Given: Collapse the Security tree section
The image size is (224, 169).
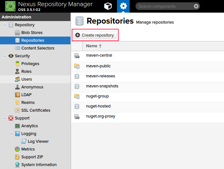Looking at the screenshot, I should point(5,56).
